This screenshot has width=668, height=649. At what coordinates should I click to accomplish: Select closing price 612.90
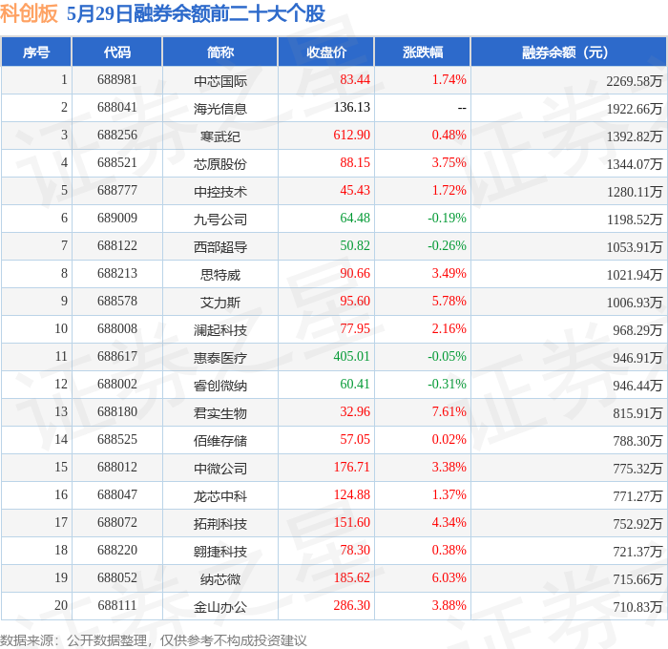[x=352, y=136]
